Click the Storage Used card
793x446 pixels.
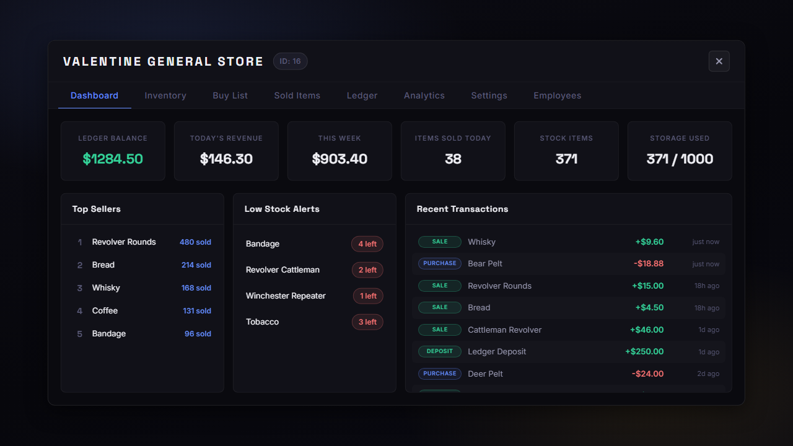coord(680,151)
